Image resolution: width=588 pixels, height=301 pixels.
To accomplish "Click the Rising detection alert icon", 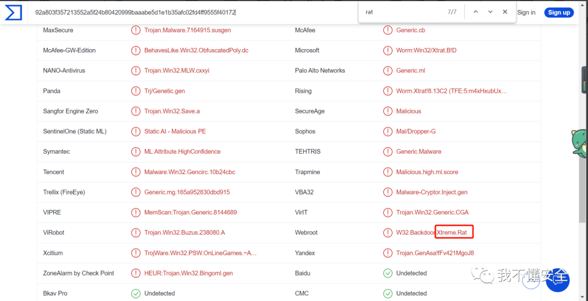I will click(388, 91).
